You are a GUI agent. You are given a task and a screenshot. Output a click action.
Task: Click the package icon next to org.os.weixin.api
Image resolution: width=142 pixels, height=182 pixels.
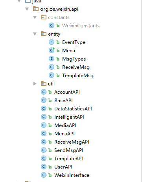tap(36, 9)
